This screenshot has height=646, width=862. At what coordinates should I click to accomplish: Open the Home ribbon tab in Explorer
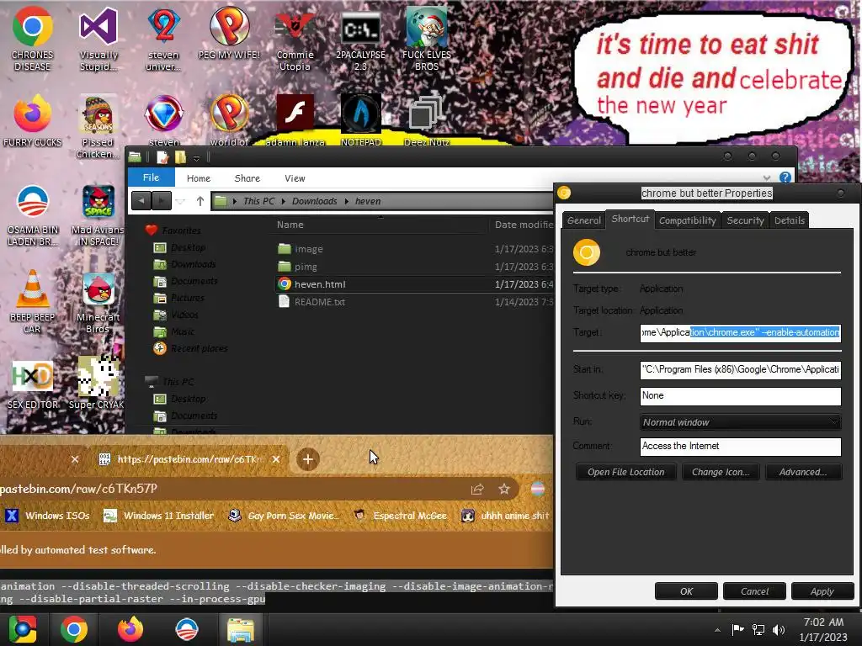(x=199, y=178)
